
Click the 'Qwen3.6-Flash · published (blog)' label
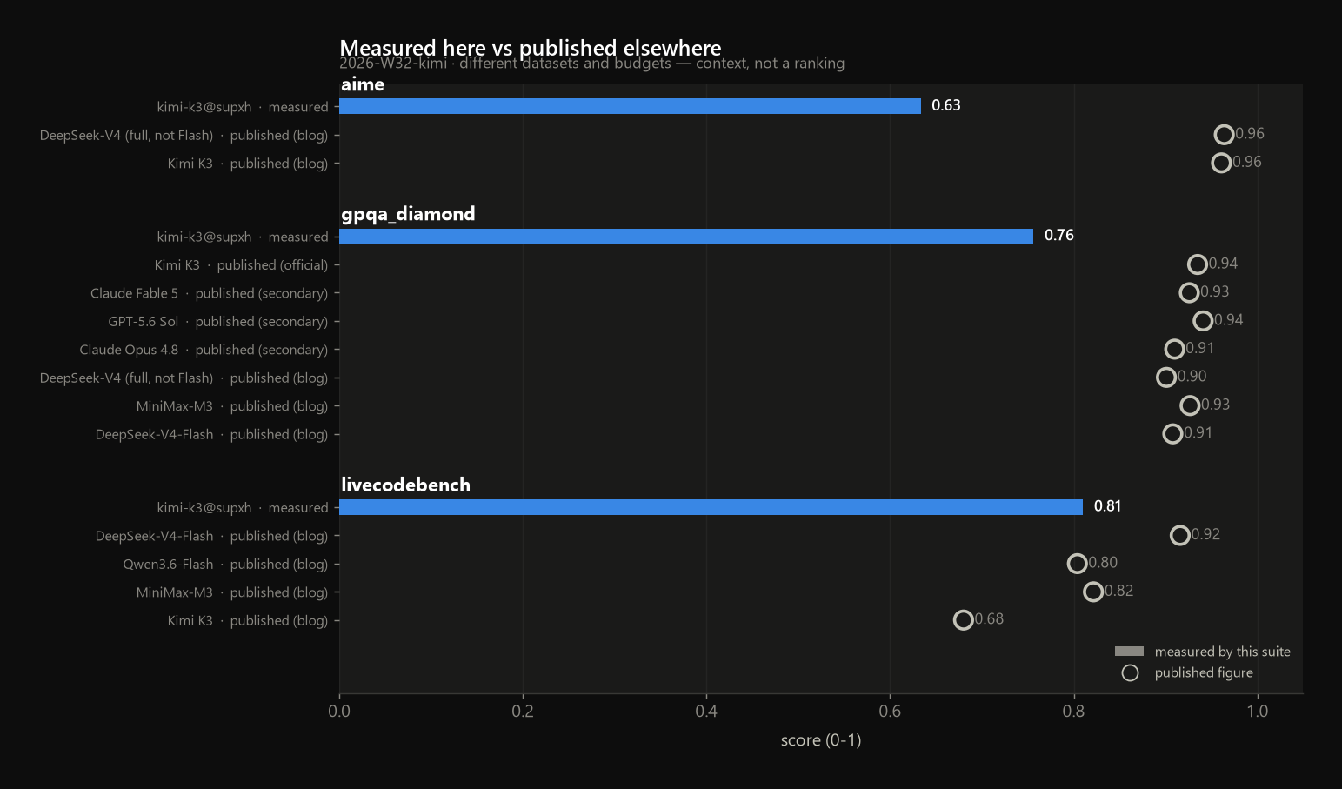tap(226, 565)
